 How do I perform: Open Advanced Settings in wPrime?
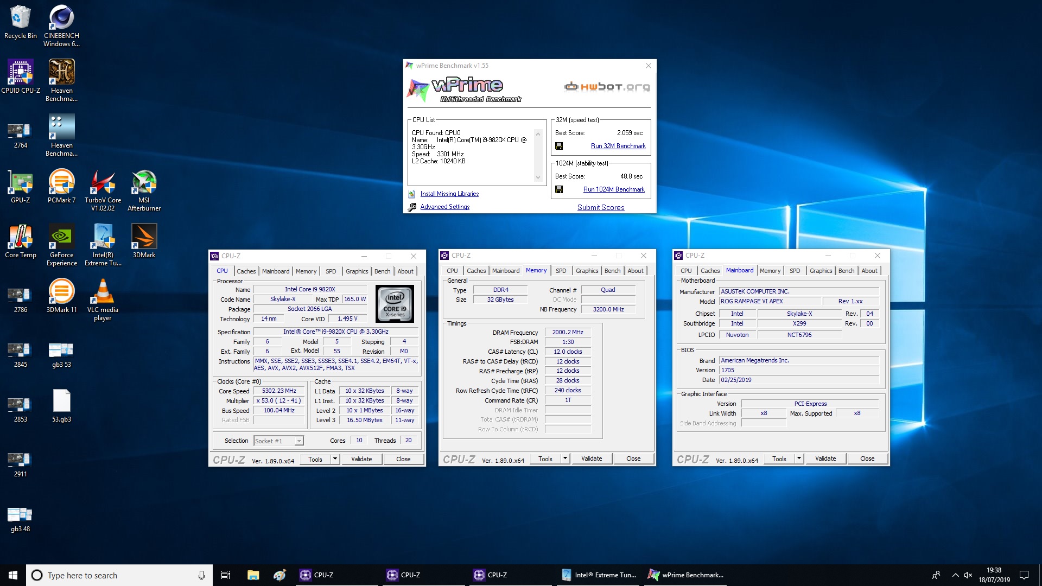tap(444, 207)
